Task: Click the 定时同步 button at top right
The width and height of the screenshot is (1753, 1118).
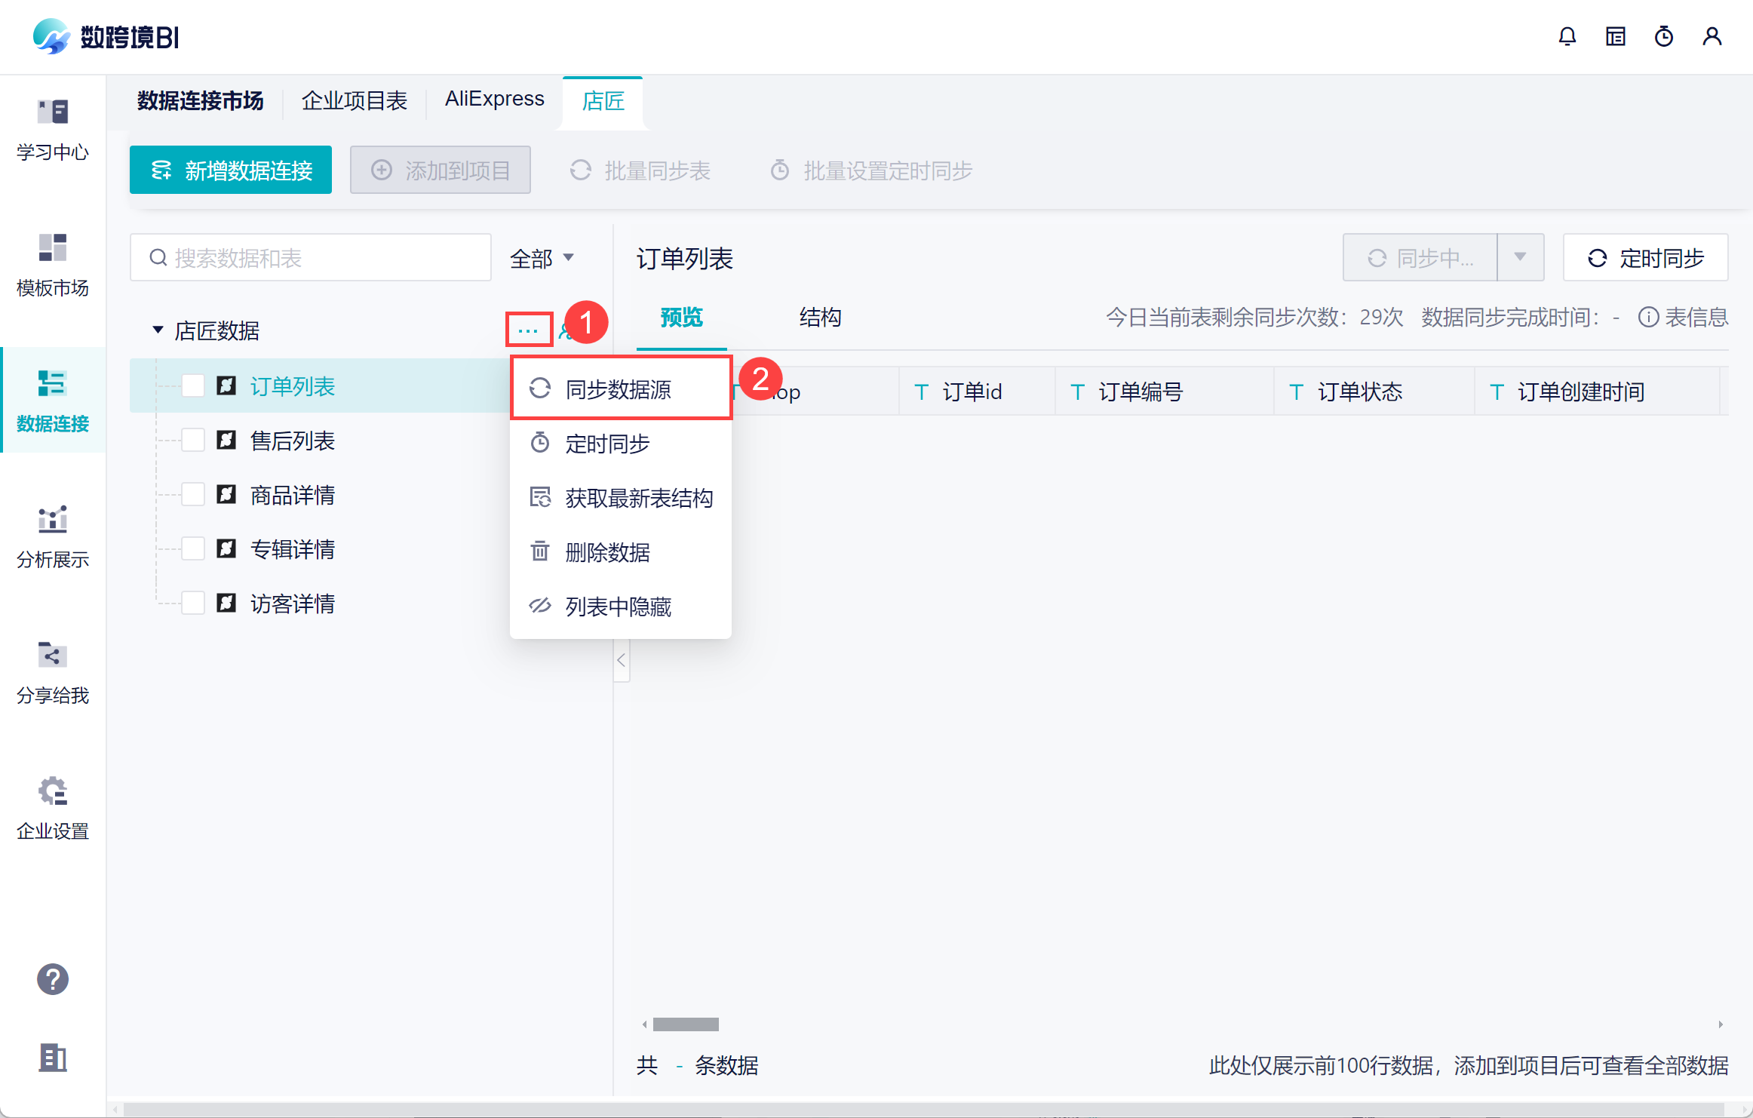Action: [x=1646, y=258]
